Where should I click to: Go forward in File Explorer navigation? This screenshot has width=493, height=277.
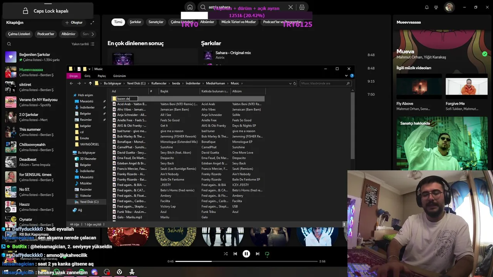pyautogui.click(x=79, y=83)
